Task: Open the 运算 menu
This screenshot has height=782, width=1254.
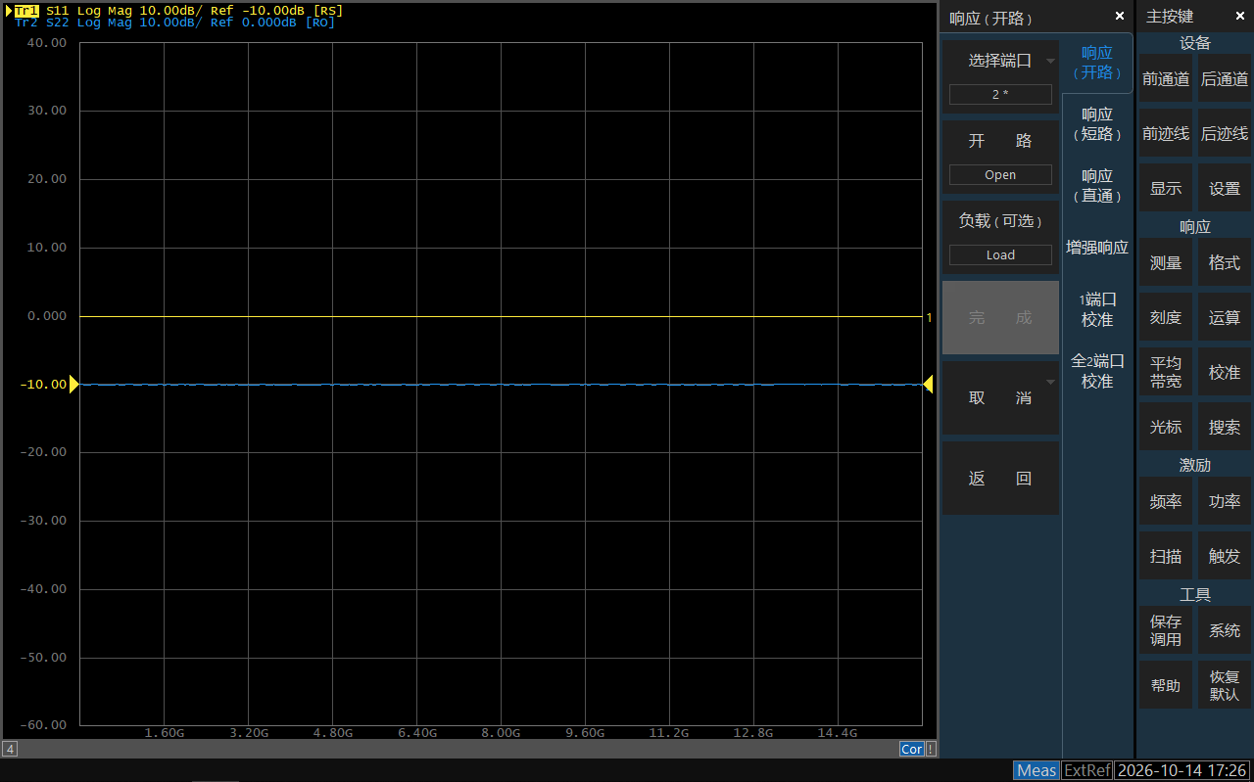Action: click(x=1225, y=318)
